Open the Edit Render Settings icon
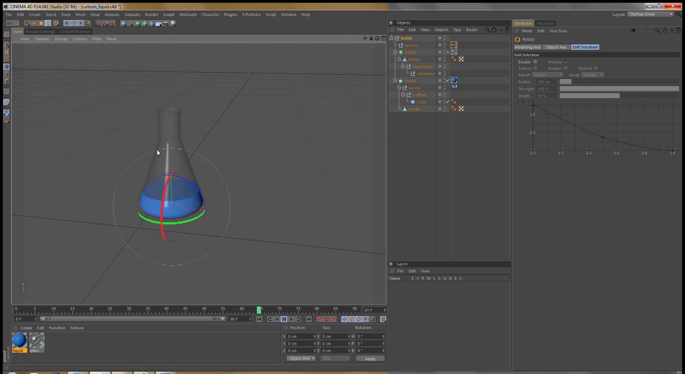This screenshot has width=685, height=374. click(113, 23)
